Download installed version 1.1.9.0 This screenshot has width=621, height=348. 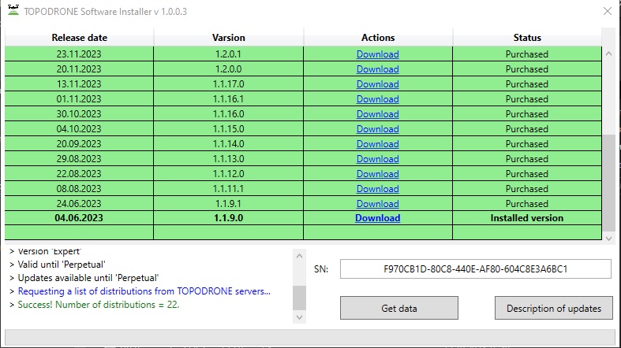377,218
